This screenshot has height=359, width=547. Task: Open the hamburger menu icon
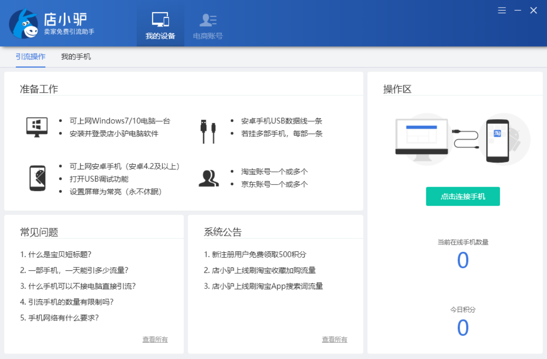pos(502,10)
